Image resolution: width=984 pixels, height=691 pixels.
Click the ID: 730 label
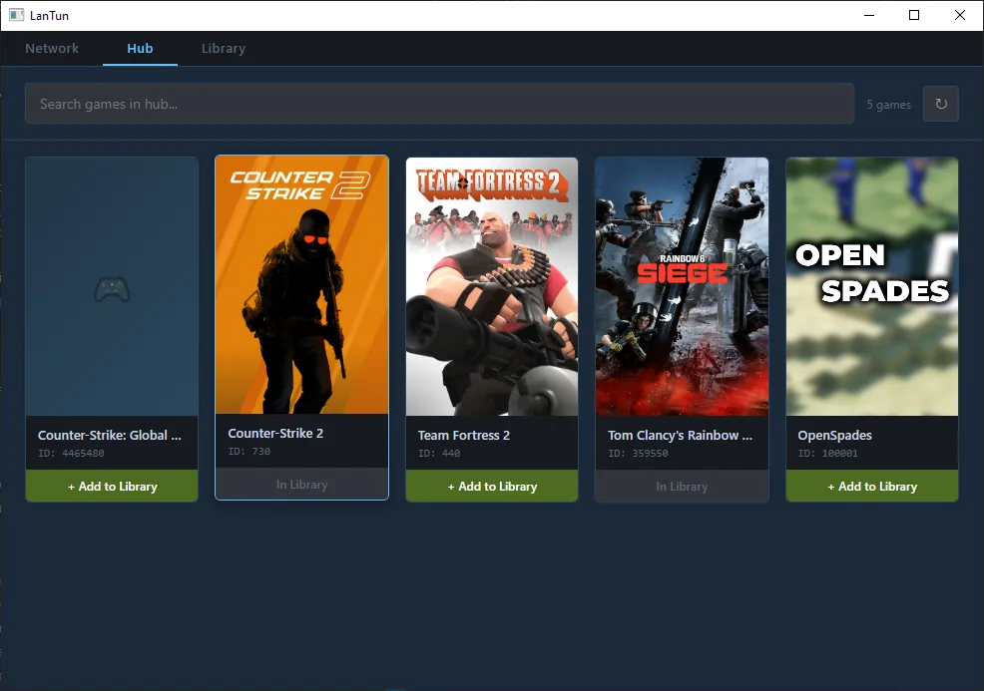click(249, 452)
